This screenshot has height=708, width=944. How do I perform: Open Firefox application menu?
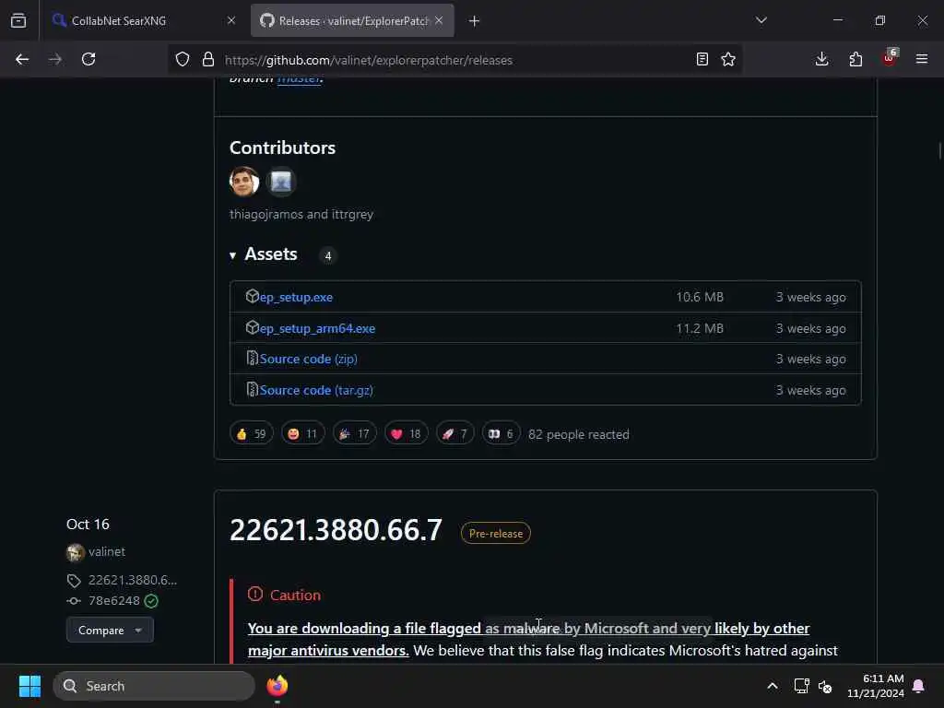[922, 59]
